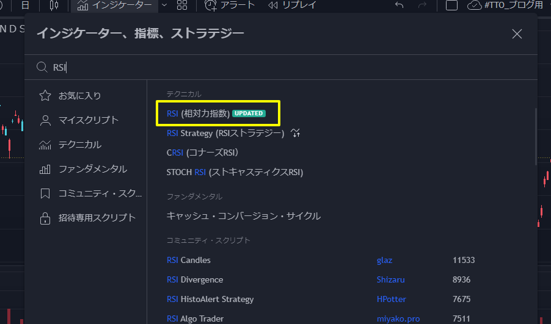Close the indicators dialog
Viewport: 551px width, 324px height.
pyautogui.click(x=517, y=34)
